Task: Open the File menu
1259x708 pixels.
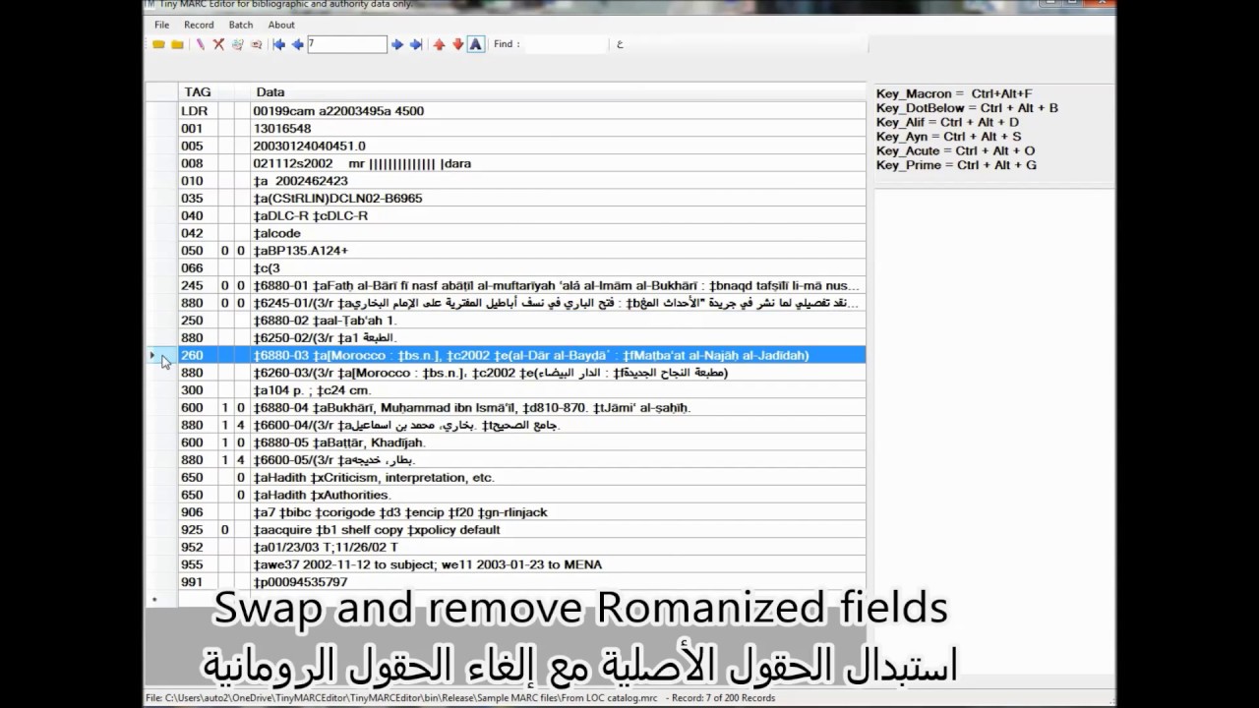Action: click(x=162, y=25)
